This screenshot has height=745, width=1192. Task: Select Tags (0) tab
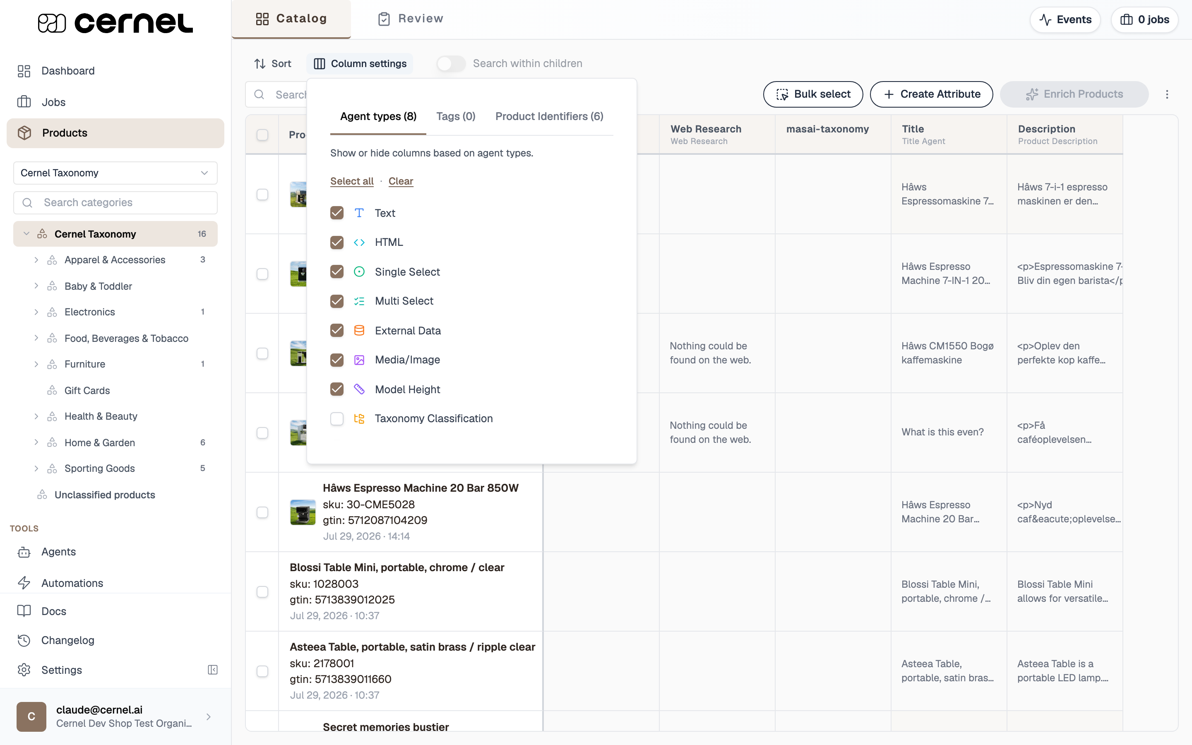[x=456, y=116]
